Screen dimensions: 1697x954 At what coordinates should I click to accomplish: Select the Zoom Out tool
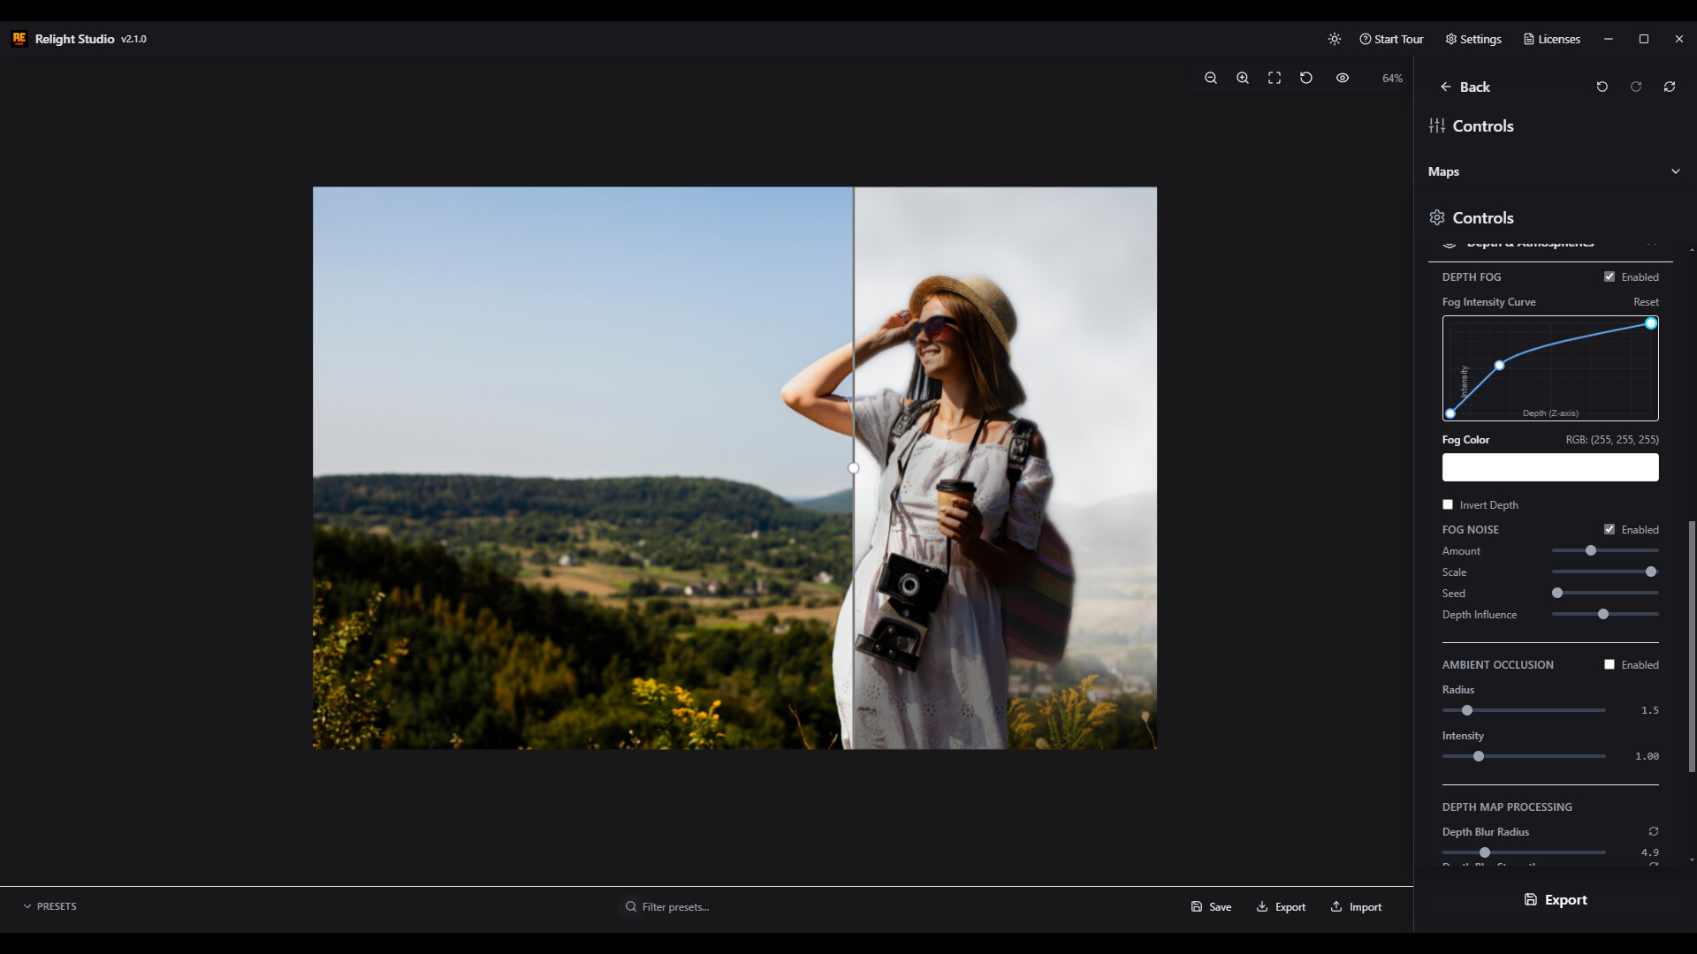[1211, 78]
